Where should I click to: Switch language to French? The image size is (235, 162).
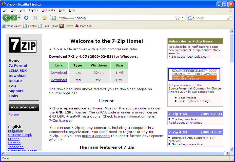[x=14, y=139]
